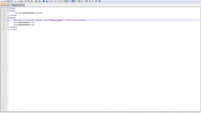Zoom in on editor text
The height and width of the screenshot is (113, 201).
pos(51,1)
